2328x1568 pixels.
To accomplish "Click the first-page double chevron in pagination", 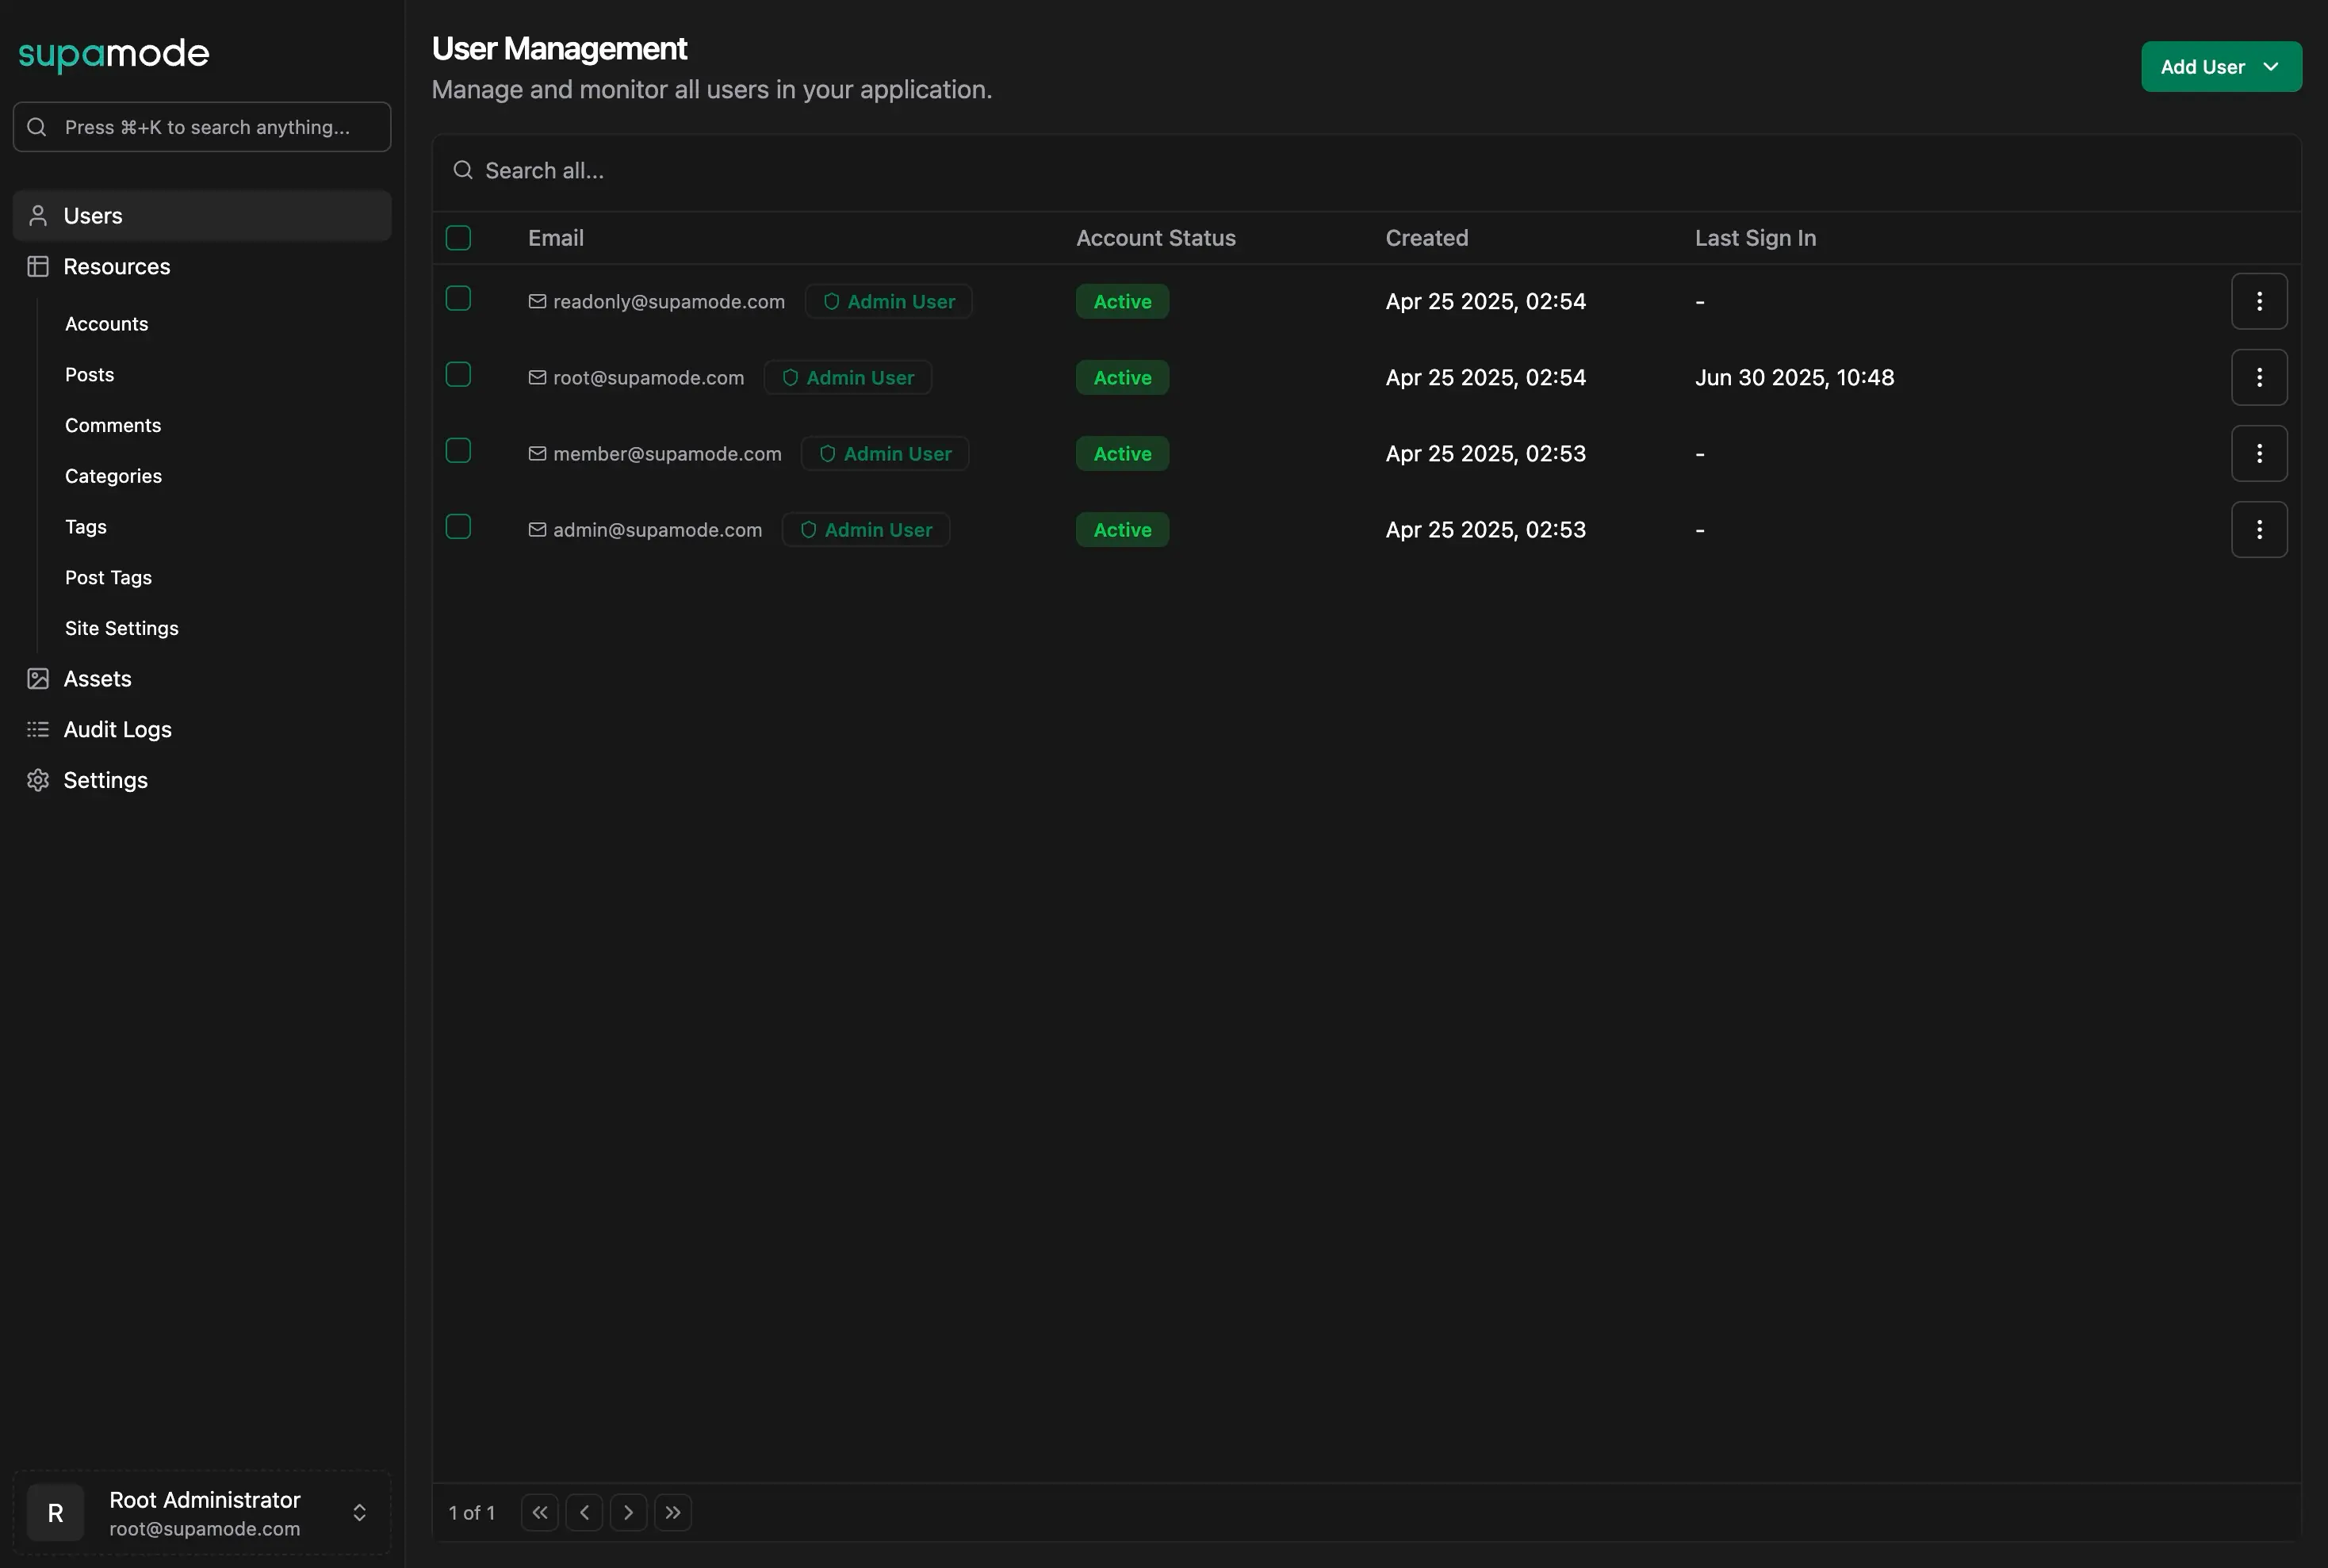I will click(x=539, y=1512).
